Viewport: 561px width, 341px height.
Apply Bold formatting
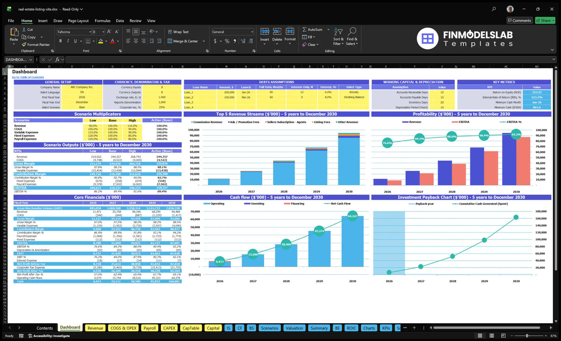click(x=59, y=41)
